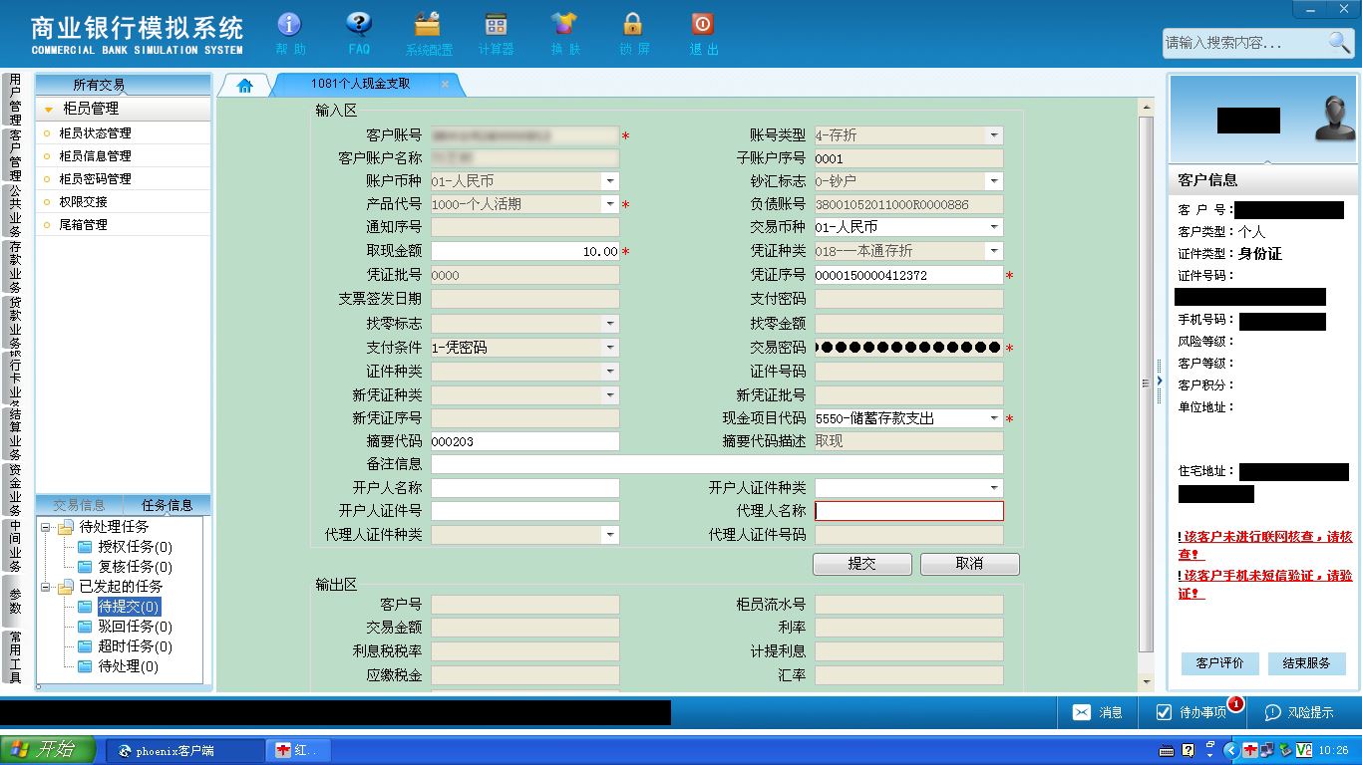Select the 常用工具 sidebar tab

[15, 656]
